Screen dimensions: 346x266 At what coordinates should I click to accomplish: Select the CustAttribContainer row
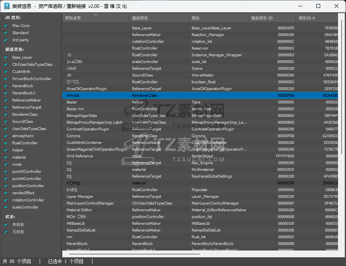click(x=200, y=143)
